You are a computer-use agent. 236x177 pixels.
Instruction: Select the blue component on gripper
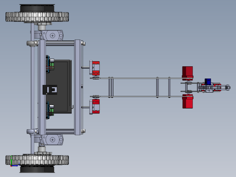click(x=208, y=82)
